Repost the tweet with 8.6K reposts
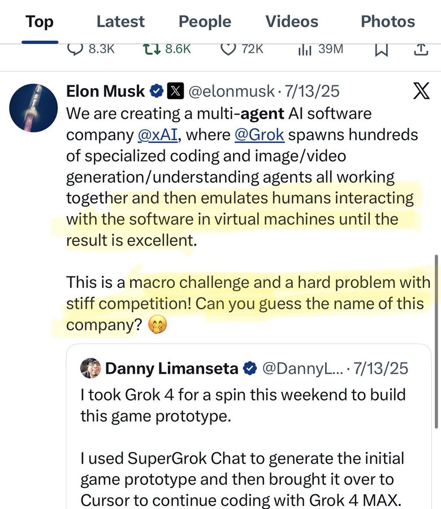The width and height of the screenshot is (441, 509). (x=152, y=49)
